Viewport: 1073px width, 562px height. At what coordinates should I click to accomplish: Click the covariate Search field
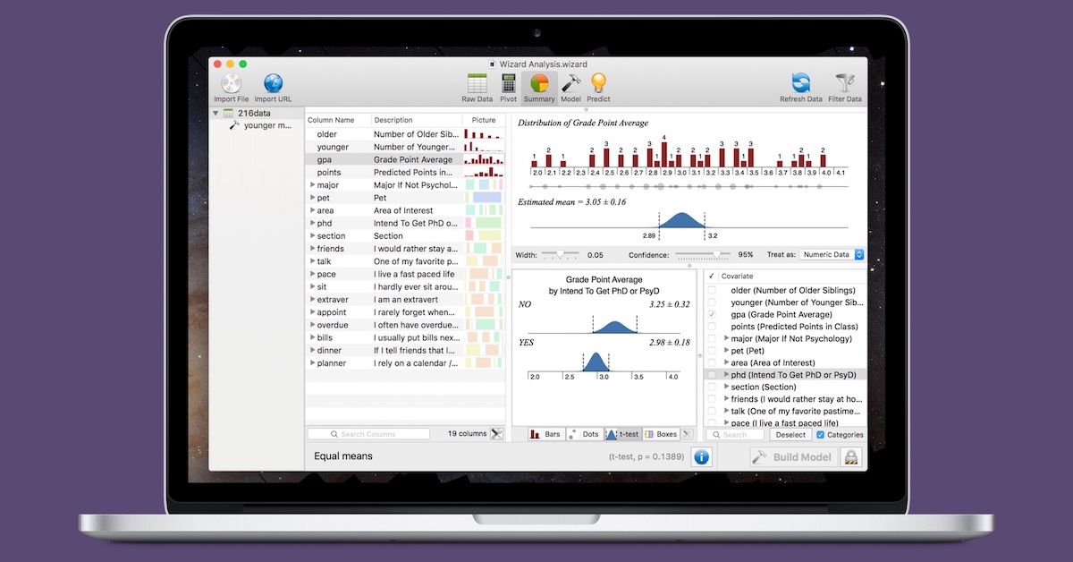pyautogui.click(x=735, y=435)
